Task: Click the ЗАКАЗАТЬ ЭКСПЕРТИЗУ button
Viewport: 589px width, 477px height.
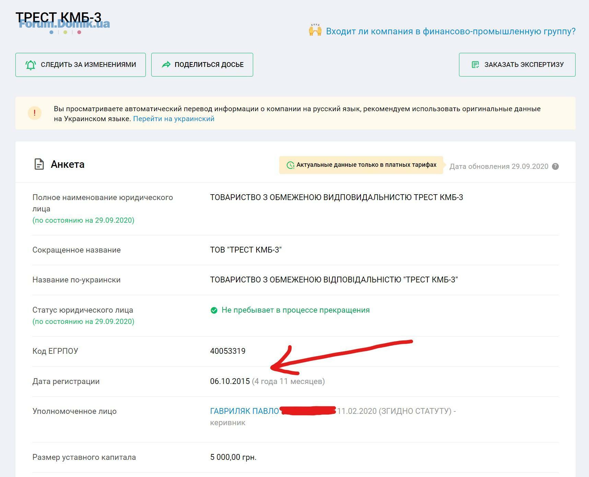Action: 517,65
